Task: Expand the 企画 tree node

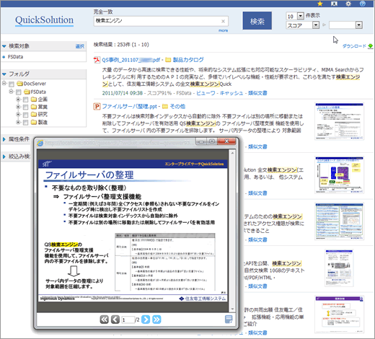Action: 18,99
